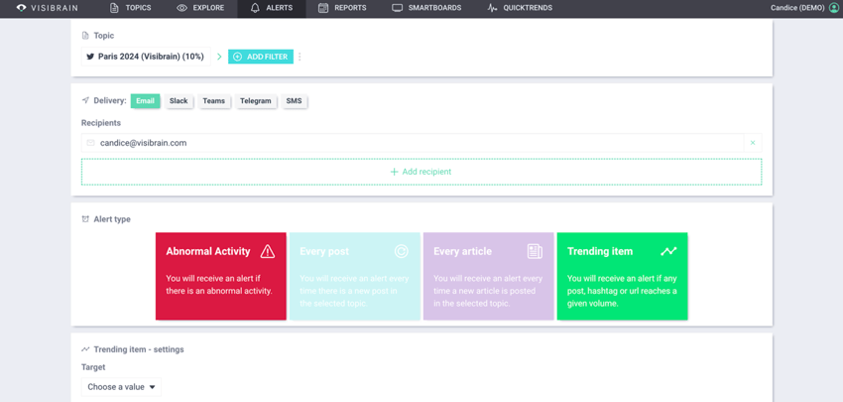The height and width of the screenshot is (402, 843).
Task: Click the plus icon beside Add recipient
Action: click(394, 172)
